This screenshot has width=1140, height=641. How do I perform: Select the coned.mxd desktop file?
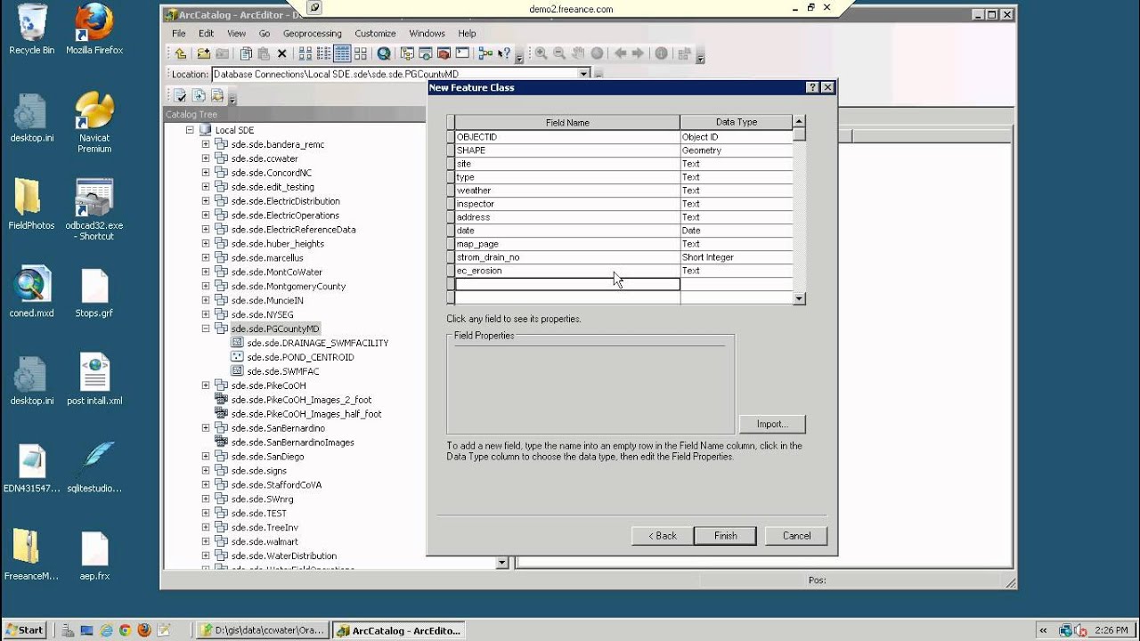pyautogui.click(x=32, y=292)
